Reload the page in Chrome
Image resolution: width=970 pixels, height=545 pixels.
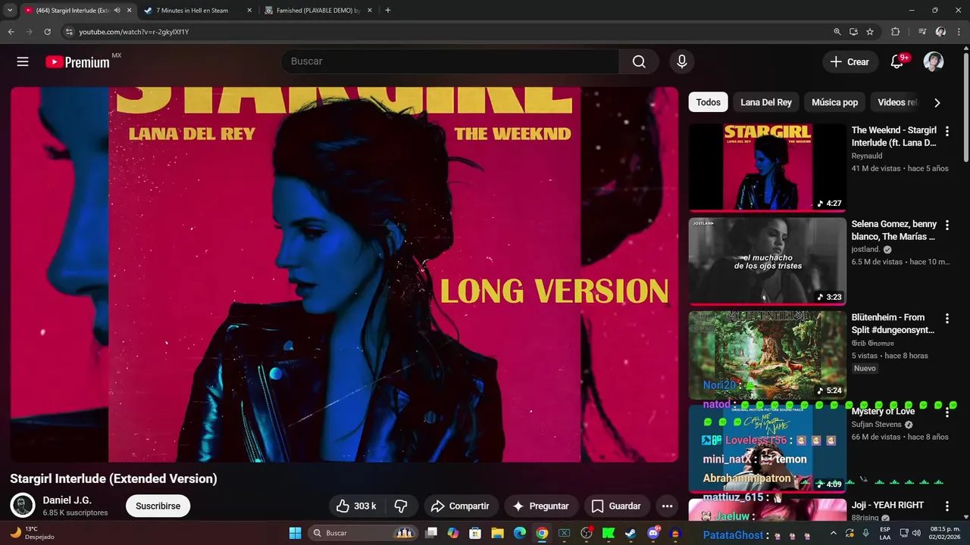point(47,32)
